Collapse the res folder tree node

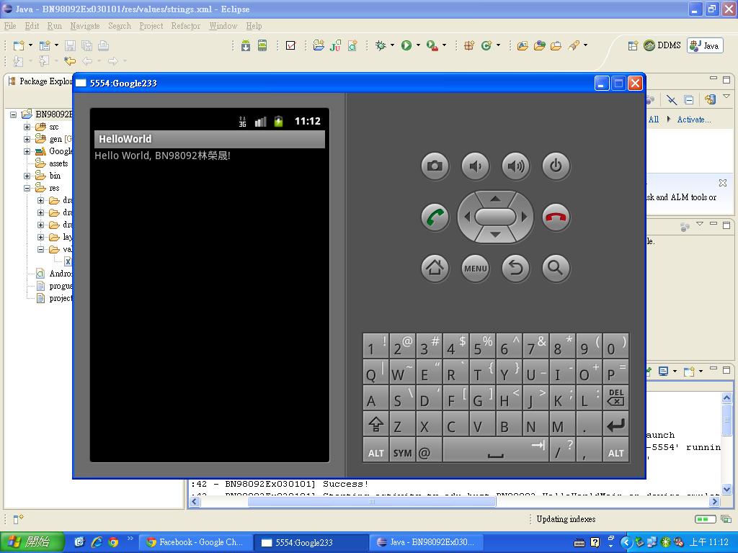(27, 188)
